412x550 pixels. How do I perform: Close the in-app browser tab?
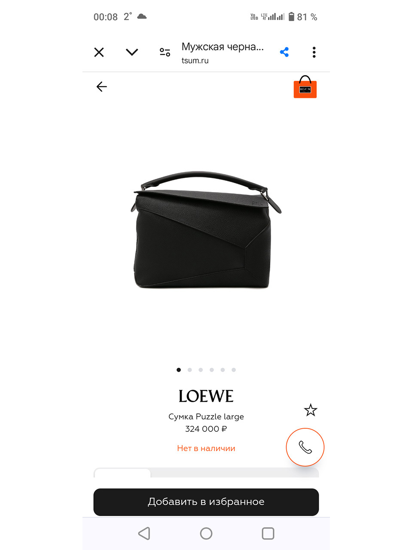[x=99, y=52]
